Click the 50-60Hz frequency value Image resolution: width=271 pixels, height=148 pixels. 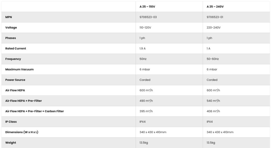point(213,59)
